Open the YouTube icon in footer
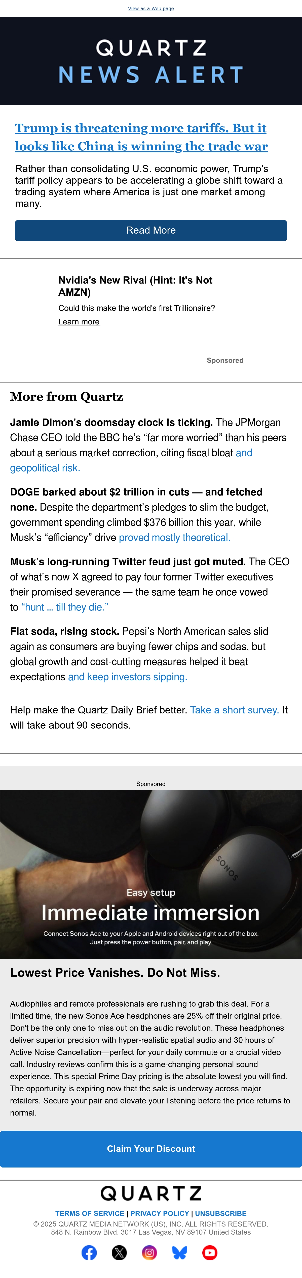The height and width of the screenshot is (1278, 302). click(210, 1253)
